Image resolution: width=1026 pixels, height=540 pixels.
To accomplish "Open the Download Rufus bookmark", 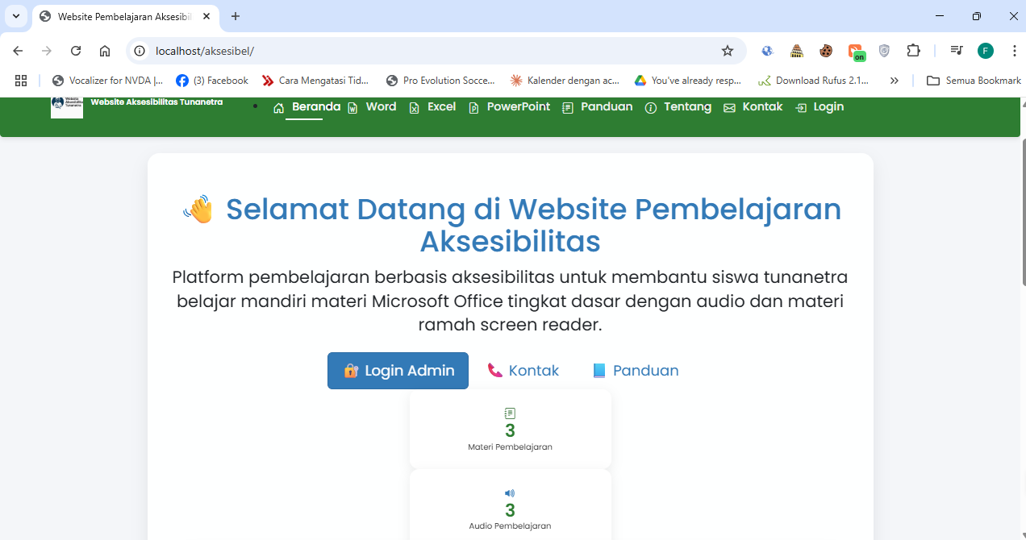I will 813,81.
